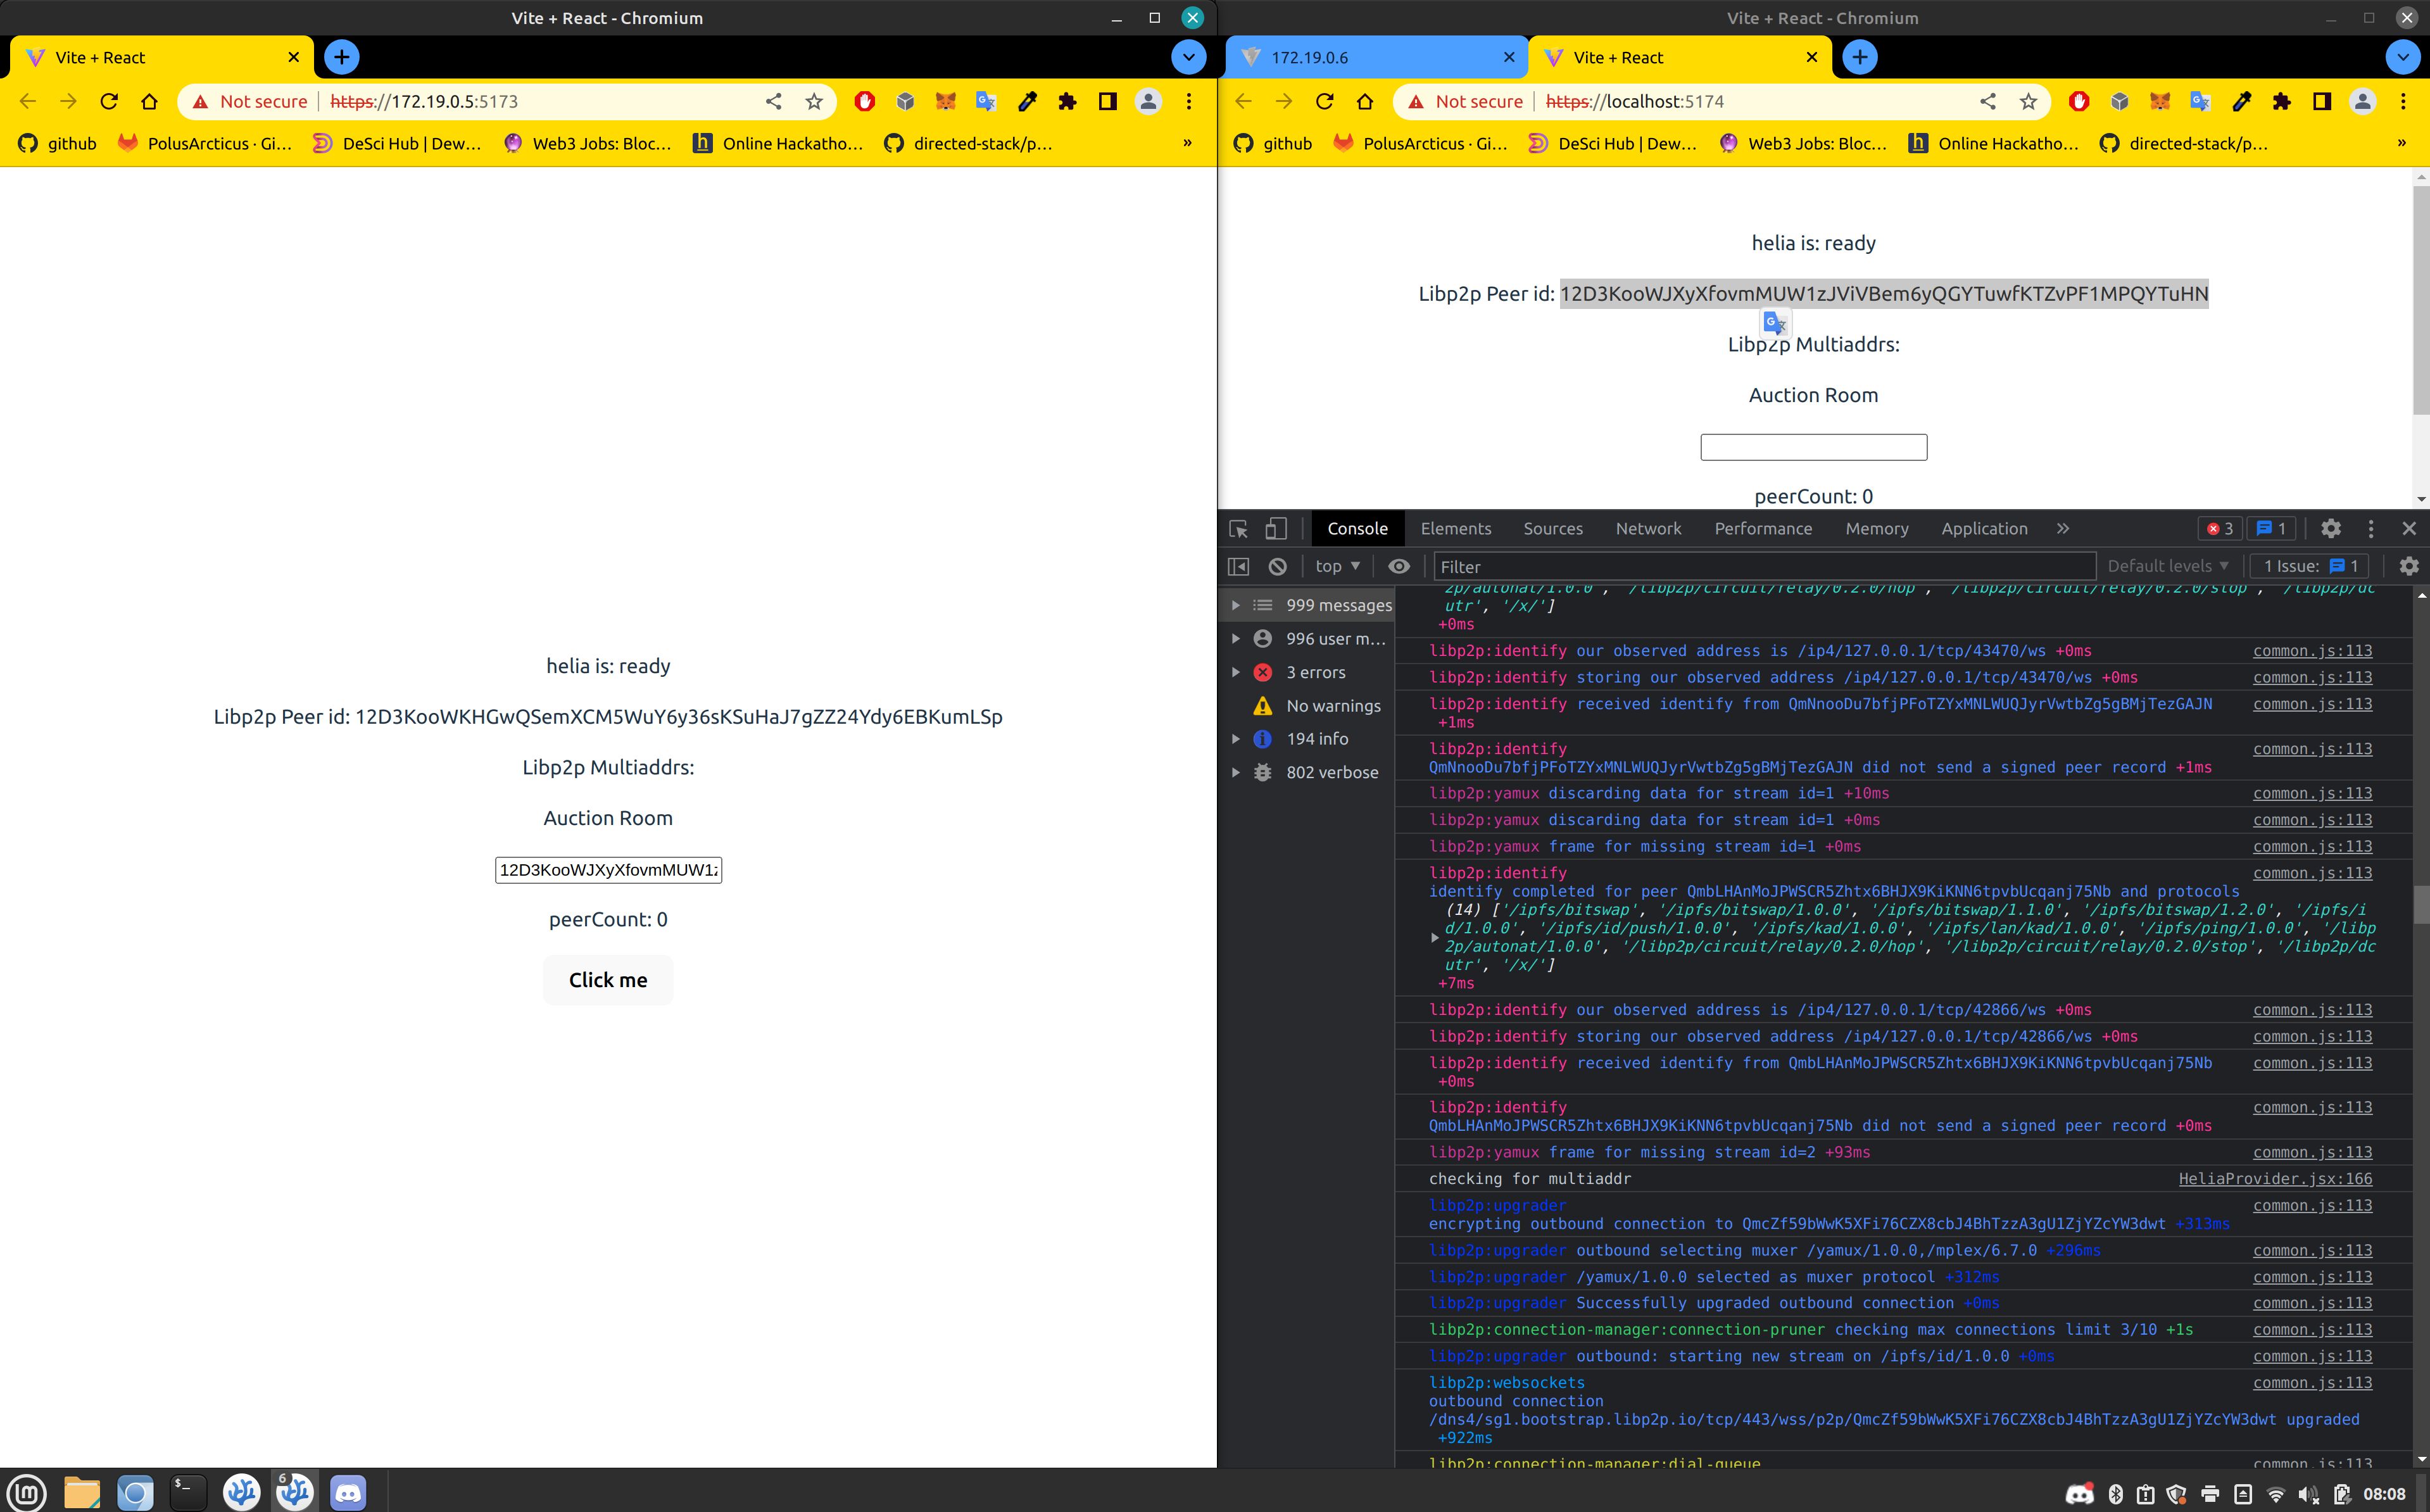Switch to the Application tab

click(1985, 529)
